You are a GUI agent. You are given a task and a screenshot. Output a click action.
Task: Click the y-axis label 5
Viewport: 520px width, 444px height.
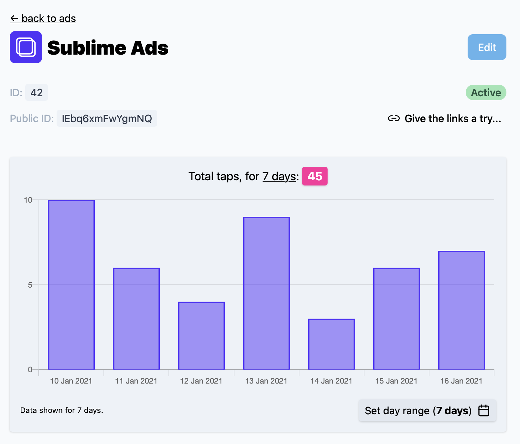pos(30,285)
